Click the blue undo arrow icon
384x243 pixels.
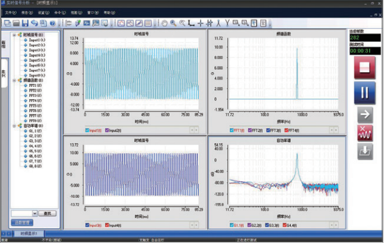pos(34,23)
